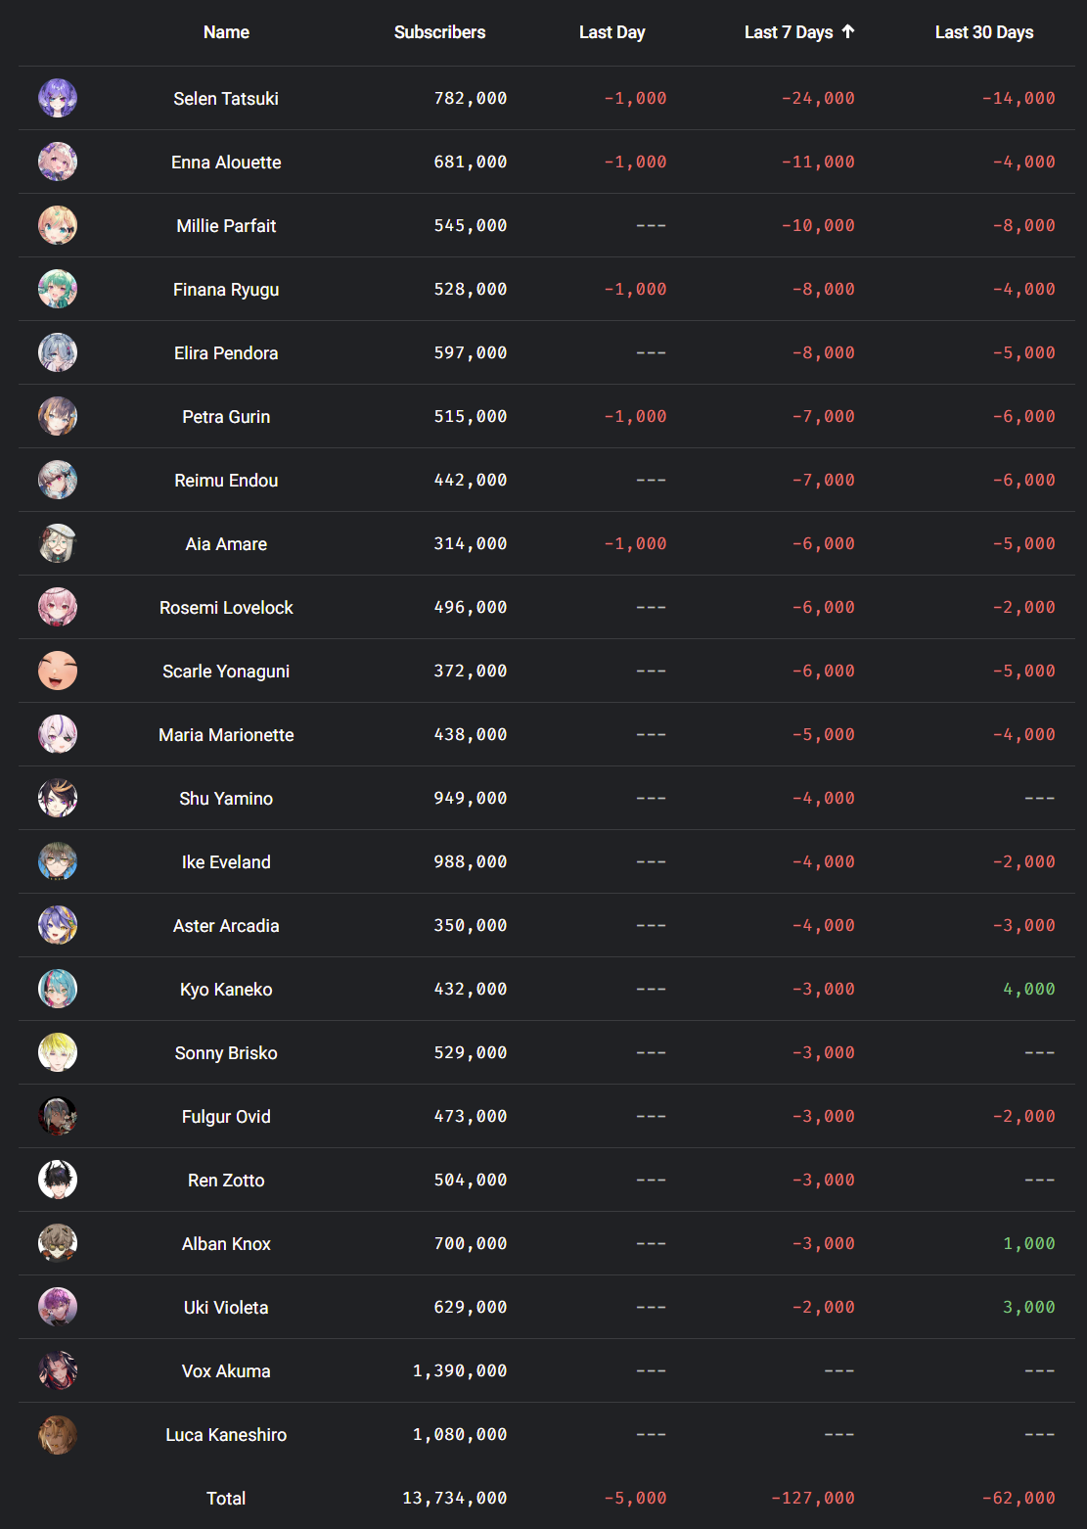Click Sonny Brisko's yellow-haired avatar
Image resolution: width=1087 pixels, height=1529 pixels.
tap(58, 1052)
